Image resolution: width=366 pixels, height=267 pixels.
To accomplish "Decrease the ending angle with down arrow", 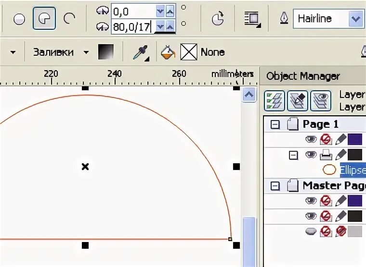I will point(160,26).
